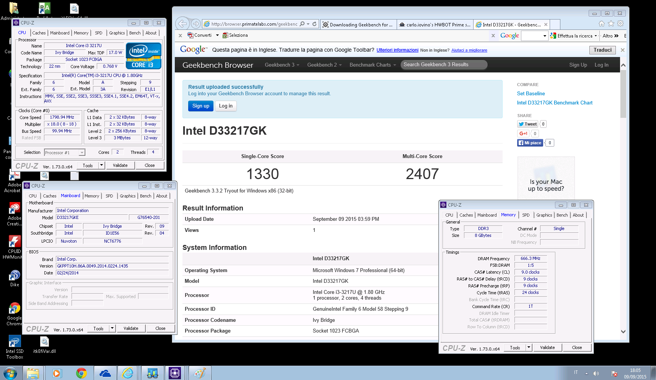Screen dimensions: 656x380
Task: Open Converti dropdown arrow in toolbar
Action: [x=217, y=35]
